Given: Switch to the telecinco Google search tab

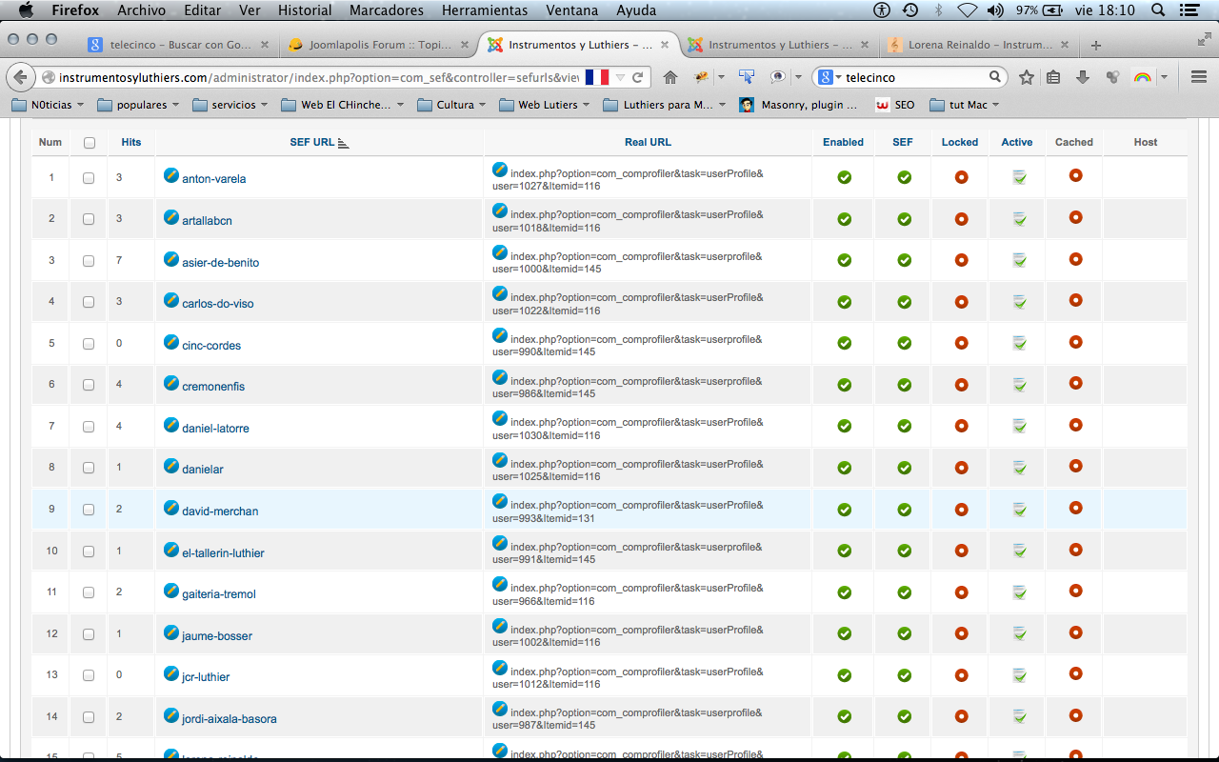Looking at the screenshot, I should tap(177, 45).
